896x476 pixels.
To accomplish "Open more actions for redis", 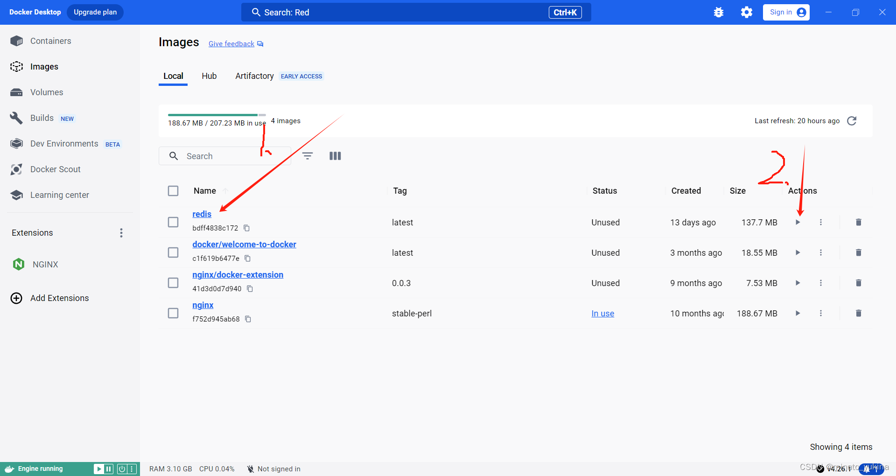I will click(x=821, y=222).
